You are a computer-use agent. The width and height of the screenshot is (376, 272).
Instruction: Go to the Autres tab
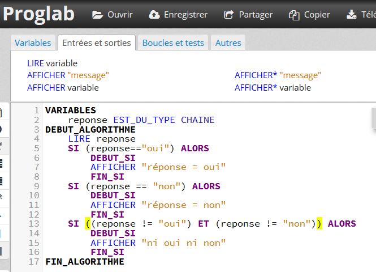tap(228, 43)
